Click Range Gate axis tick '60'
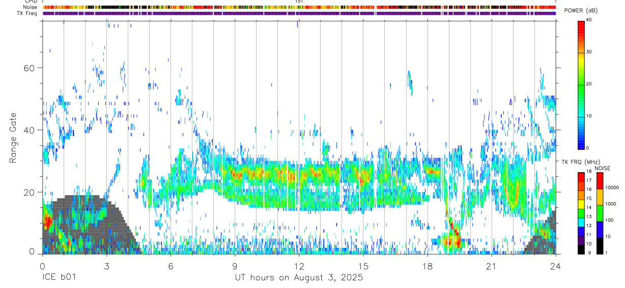 click(30, 68)
